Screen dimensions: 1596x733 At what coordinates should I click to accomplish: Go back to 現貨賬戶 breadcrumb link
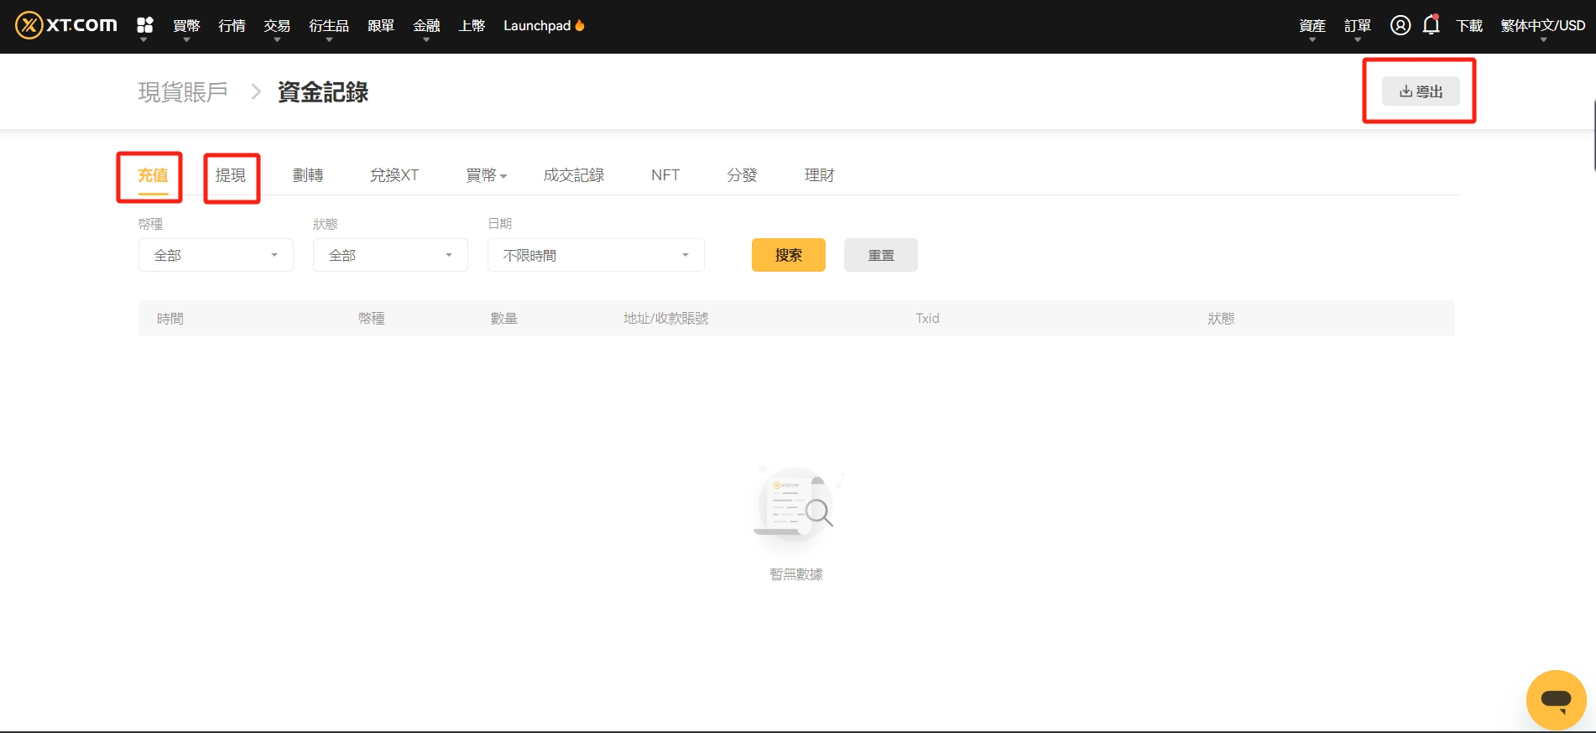pos(183,92)
